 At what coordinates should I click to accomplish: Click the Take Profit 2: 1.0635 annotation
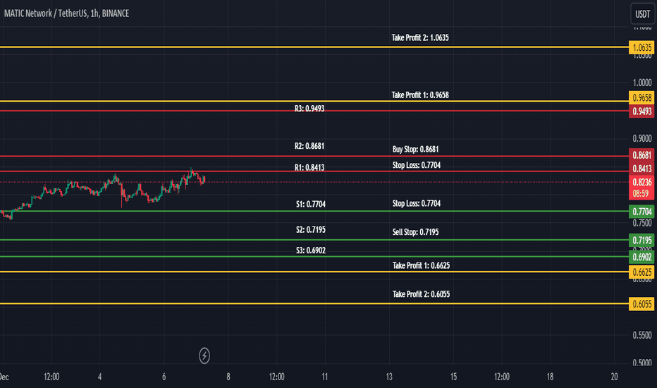420,38
